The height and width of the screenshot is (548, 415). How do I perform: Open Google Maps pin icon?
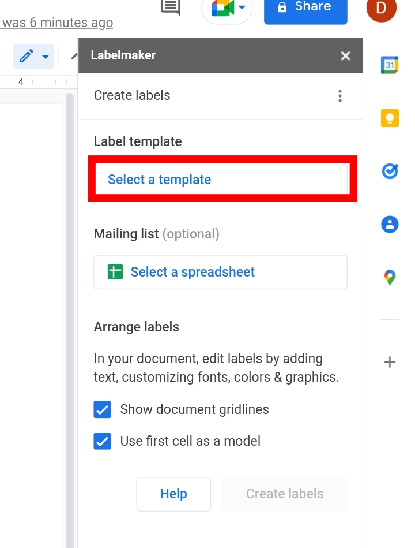click(390, 278)
